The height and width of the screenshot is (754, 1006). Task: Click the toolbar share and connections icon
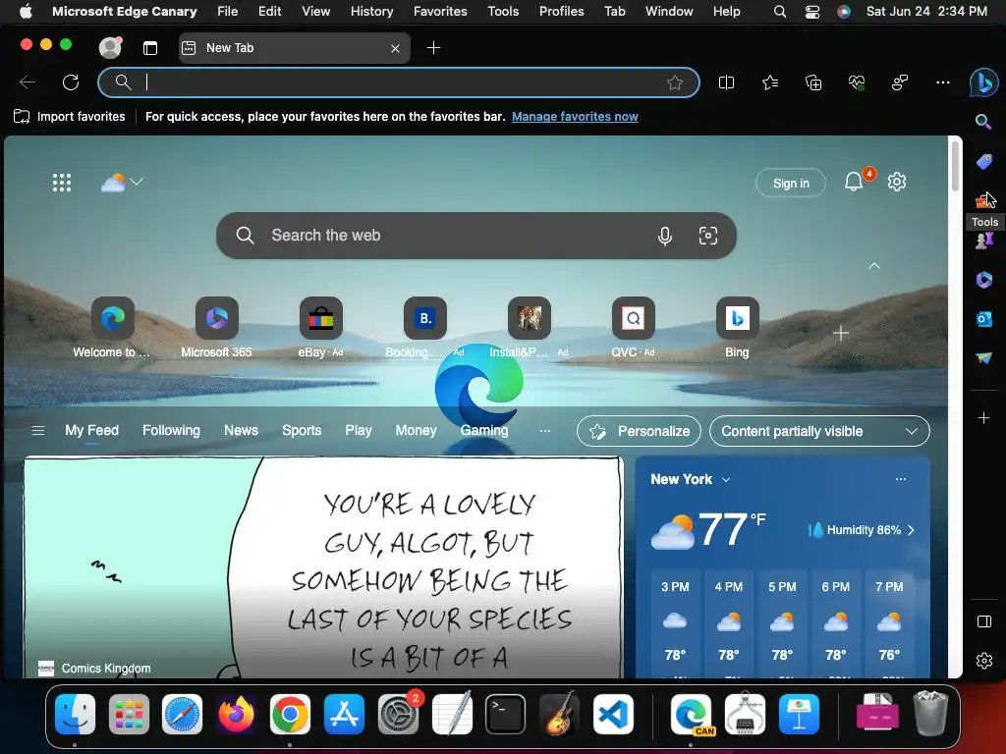point(900,82)
